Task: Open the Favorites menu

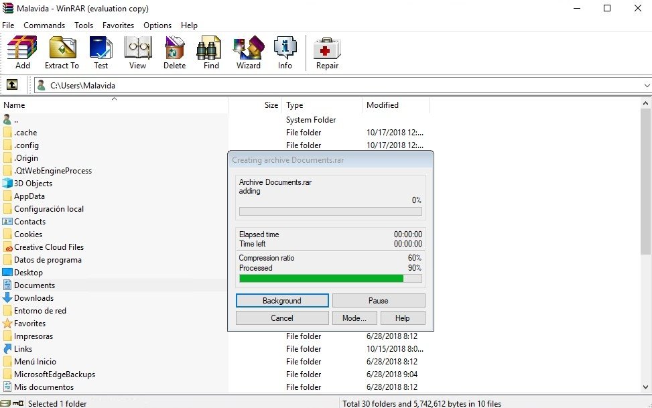Action: pos(118,25)
